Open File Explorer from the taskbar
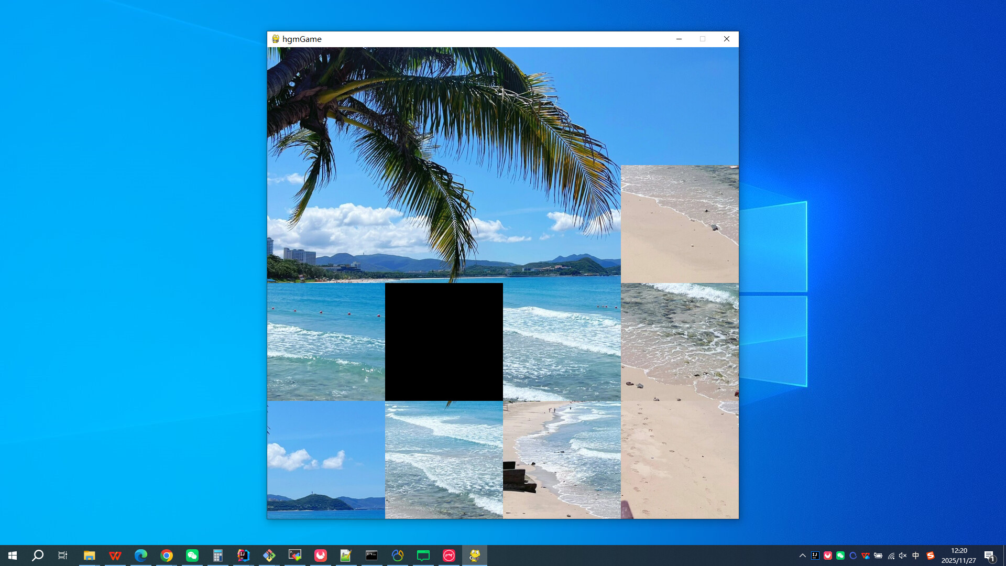 pyautogui.click(x=90, y=555)
